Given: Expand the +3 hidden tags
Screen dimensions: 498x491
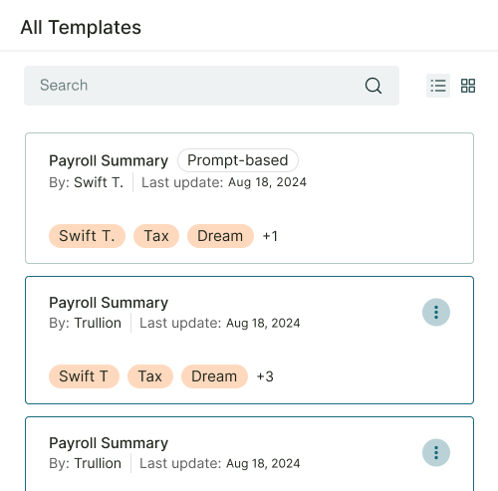Looking at the screenshot, I should [x=265, y=376].
